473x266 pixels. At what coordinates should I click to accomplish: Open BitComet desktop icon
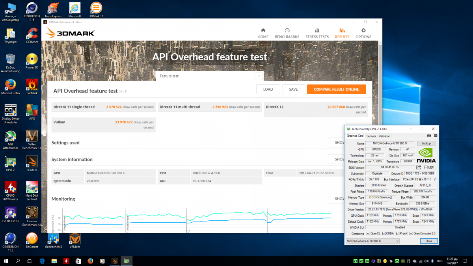32,240
